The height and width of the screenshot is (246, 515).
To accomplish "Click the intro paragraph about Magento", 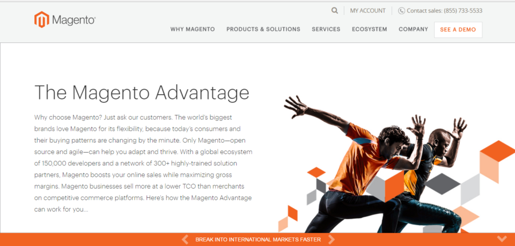I will 143,163.
